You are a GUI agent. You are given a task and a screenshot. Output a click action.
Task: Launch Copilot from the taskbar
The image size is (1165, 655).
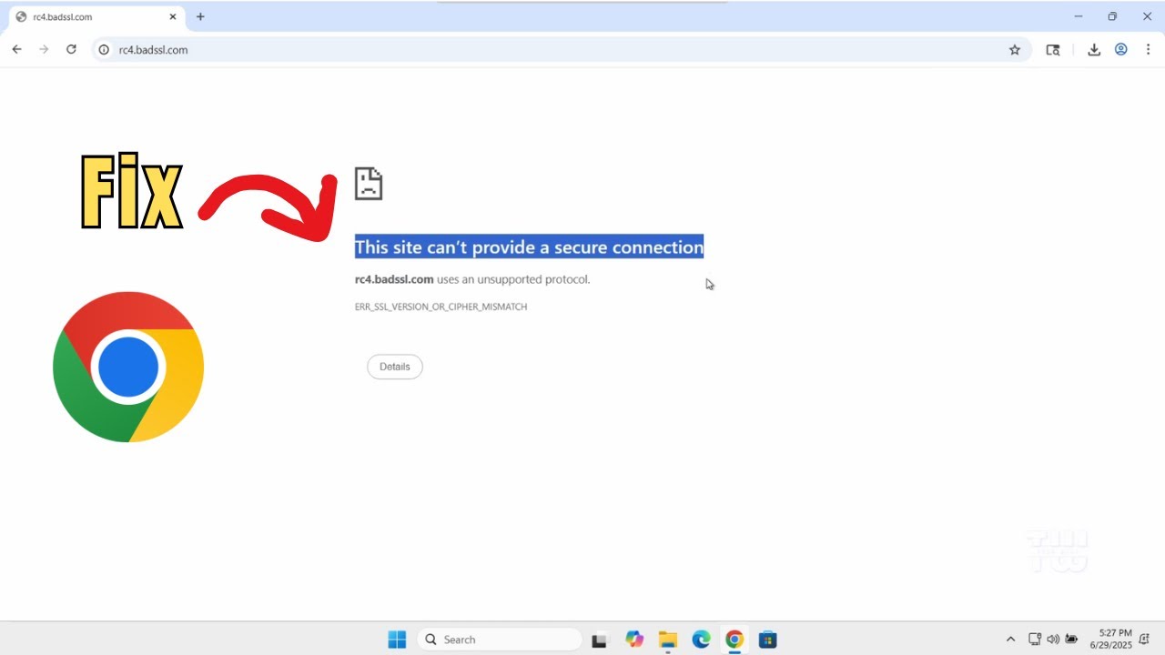(634, 640)
